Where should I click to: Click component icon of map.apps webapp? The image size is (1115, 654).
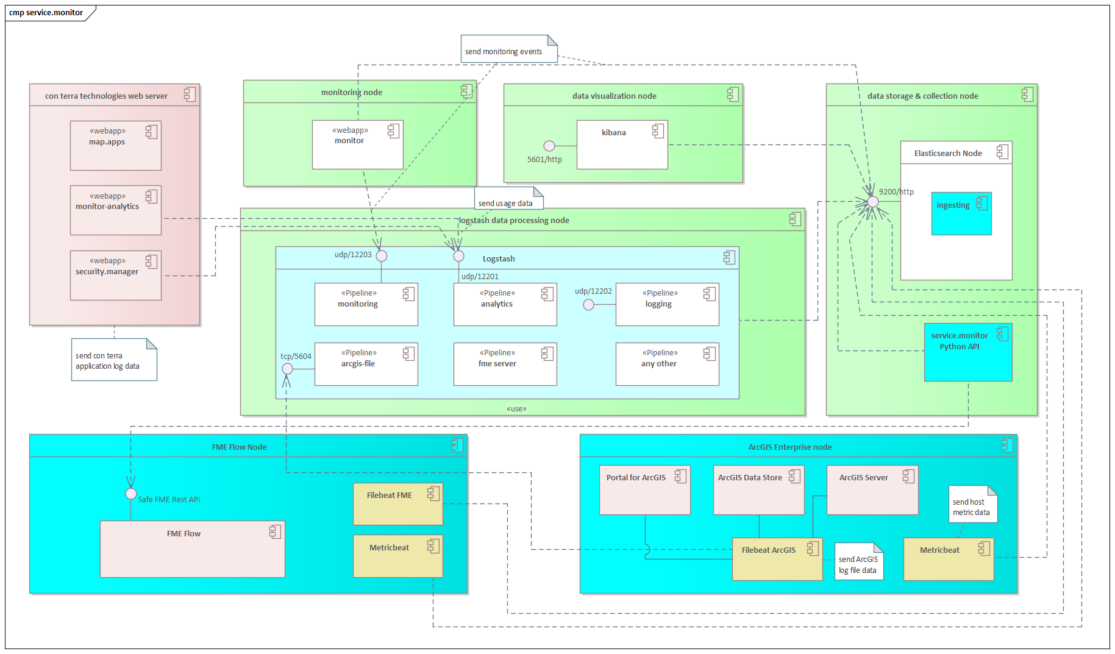coord(151,131)
